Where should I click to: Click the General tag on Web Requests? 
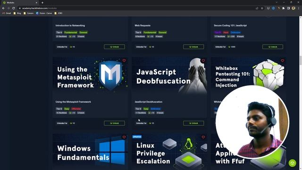(162, 33)
